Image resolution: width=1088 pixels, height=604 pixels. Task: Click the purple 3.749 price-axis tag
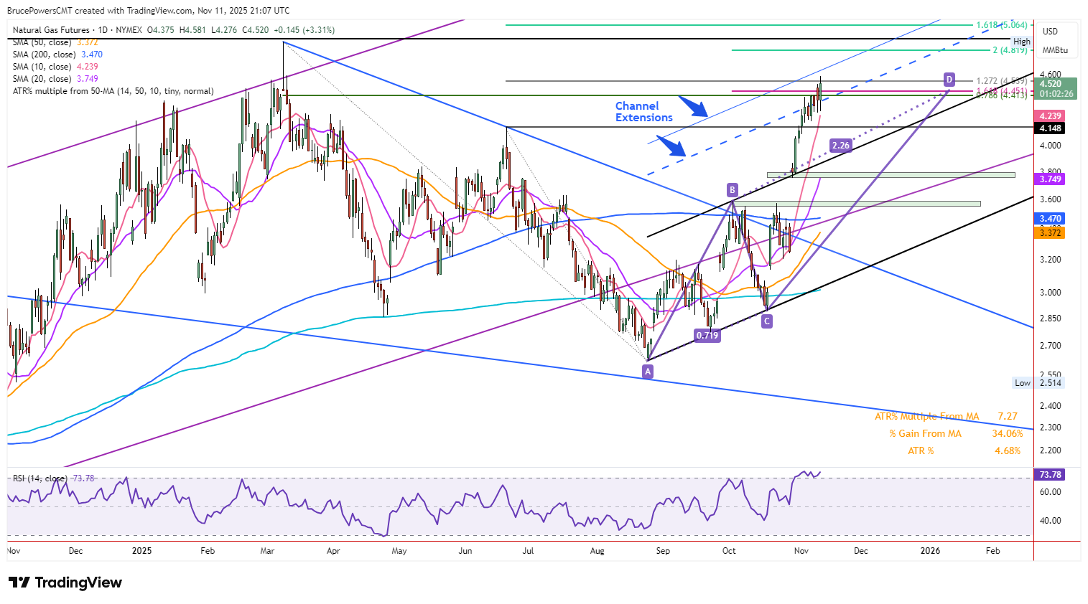coord(1050,179)
